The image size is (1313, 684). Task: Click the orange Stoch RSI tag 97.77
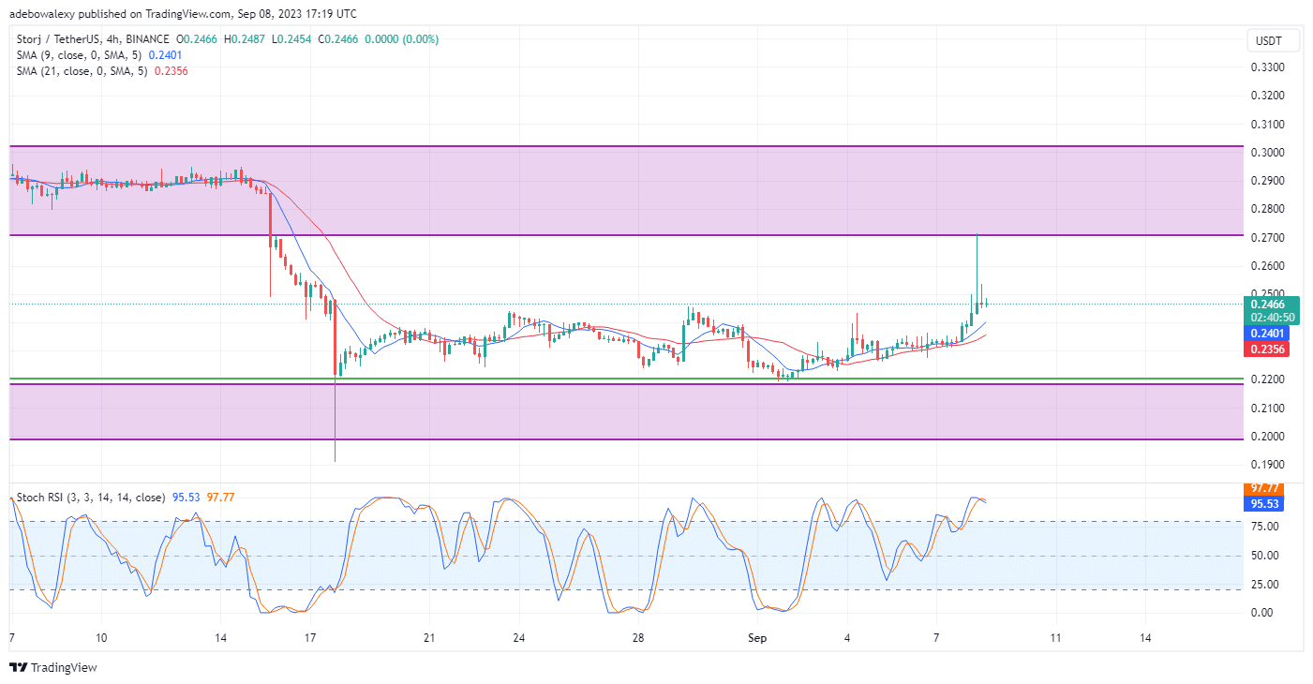[x=1263, y=488]
